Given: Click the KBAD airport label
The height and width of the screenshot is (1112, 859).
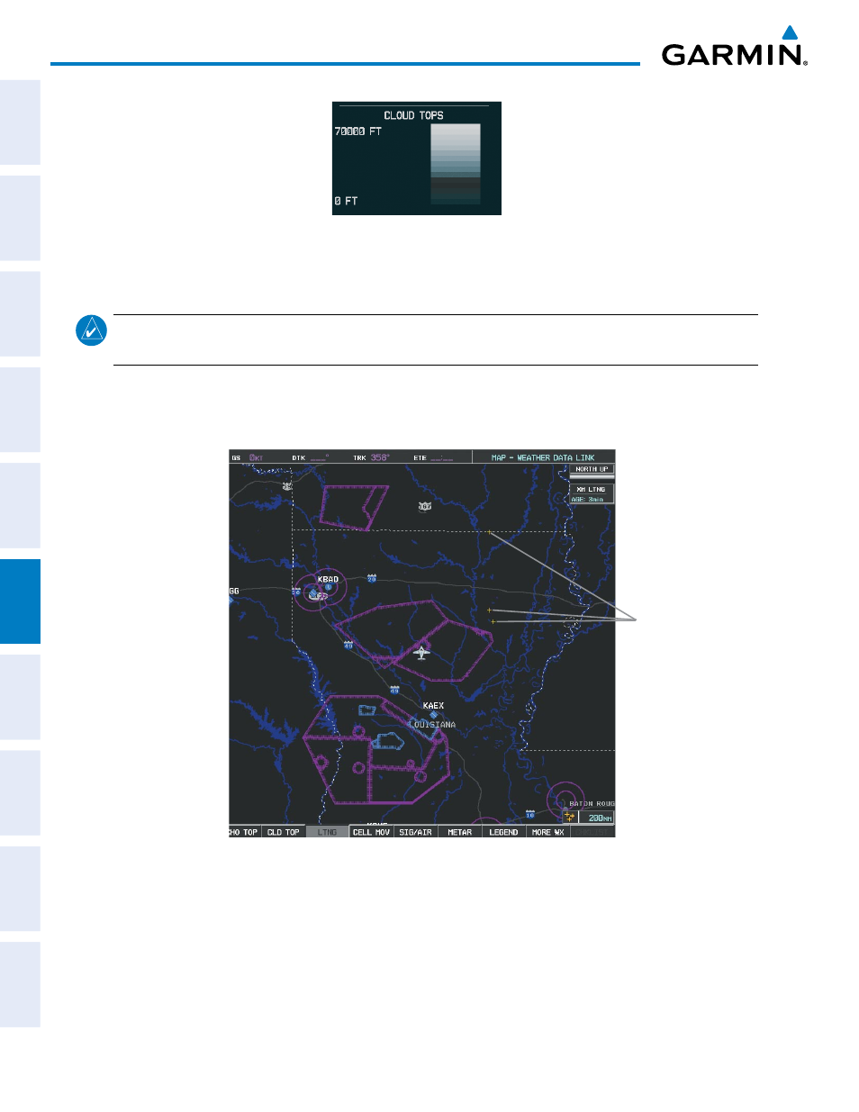Looking at the screenshot, I should click(x=328, y=579).
